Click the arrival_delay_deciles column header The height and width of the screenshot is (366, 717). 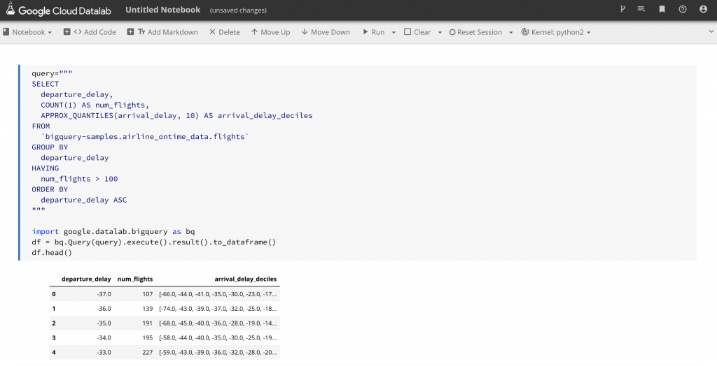[246, 279]
